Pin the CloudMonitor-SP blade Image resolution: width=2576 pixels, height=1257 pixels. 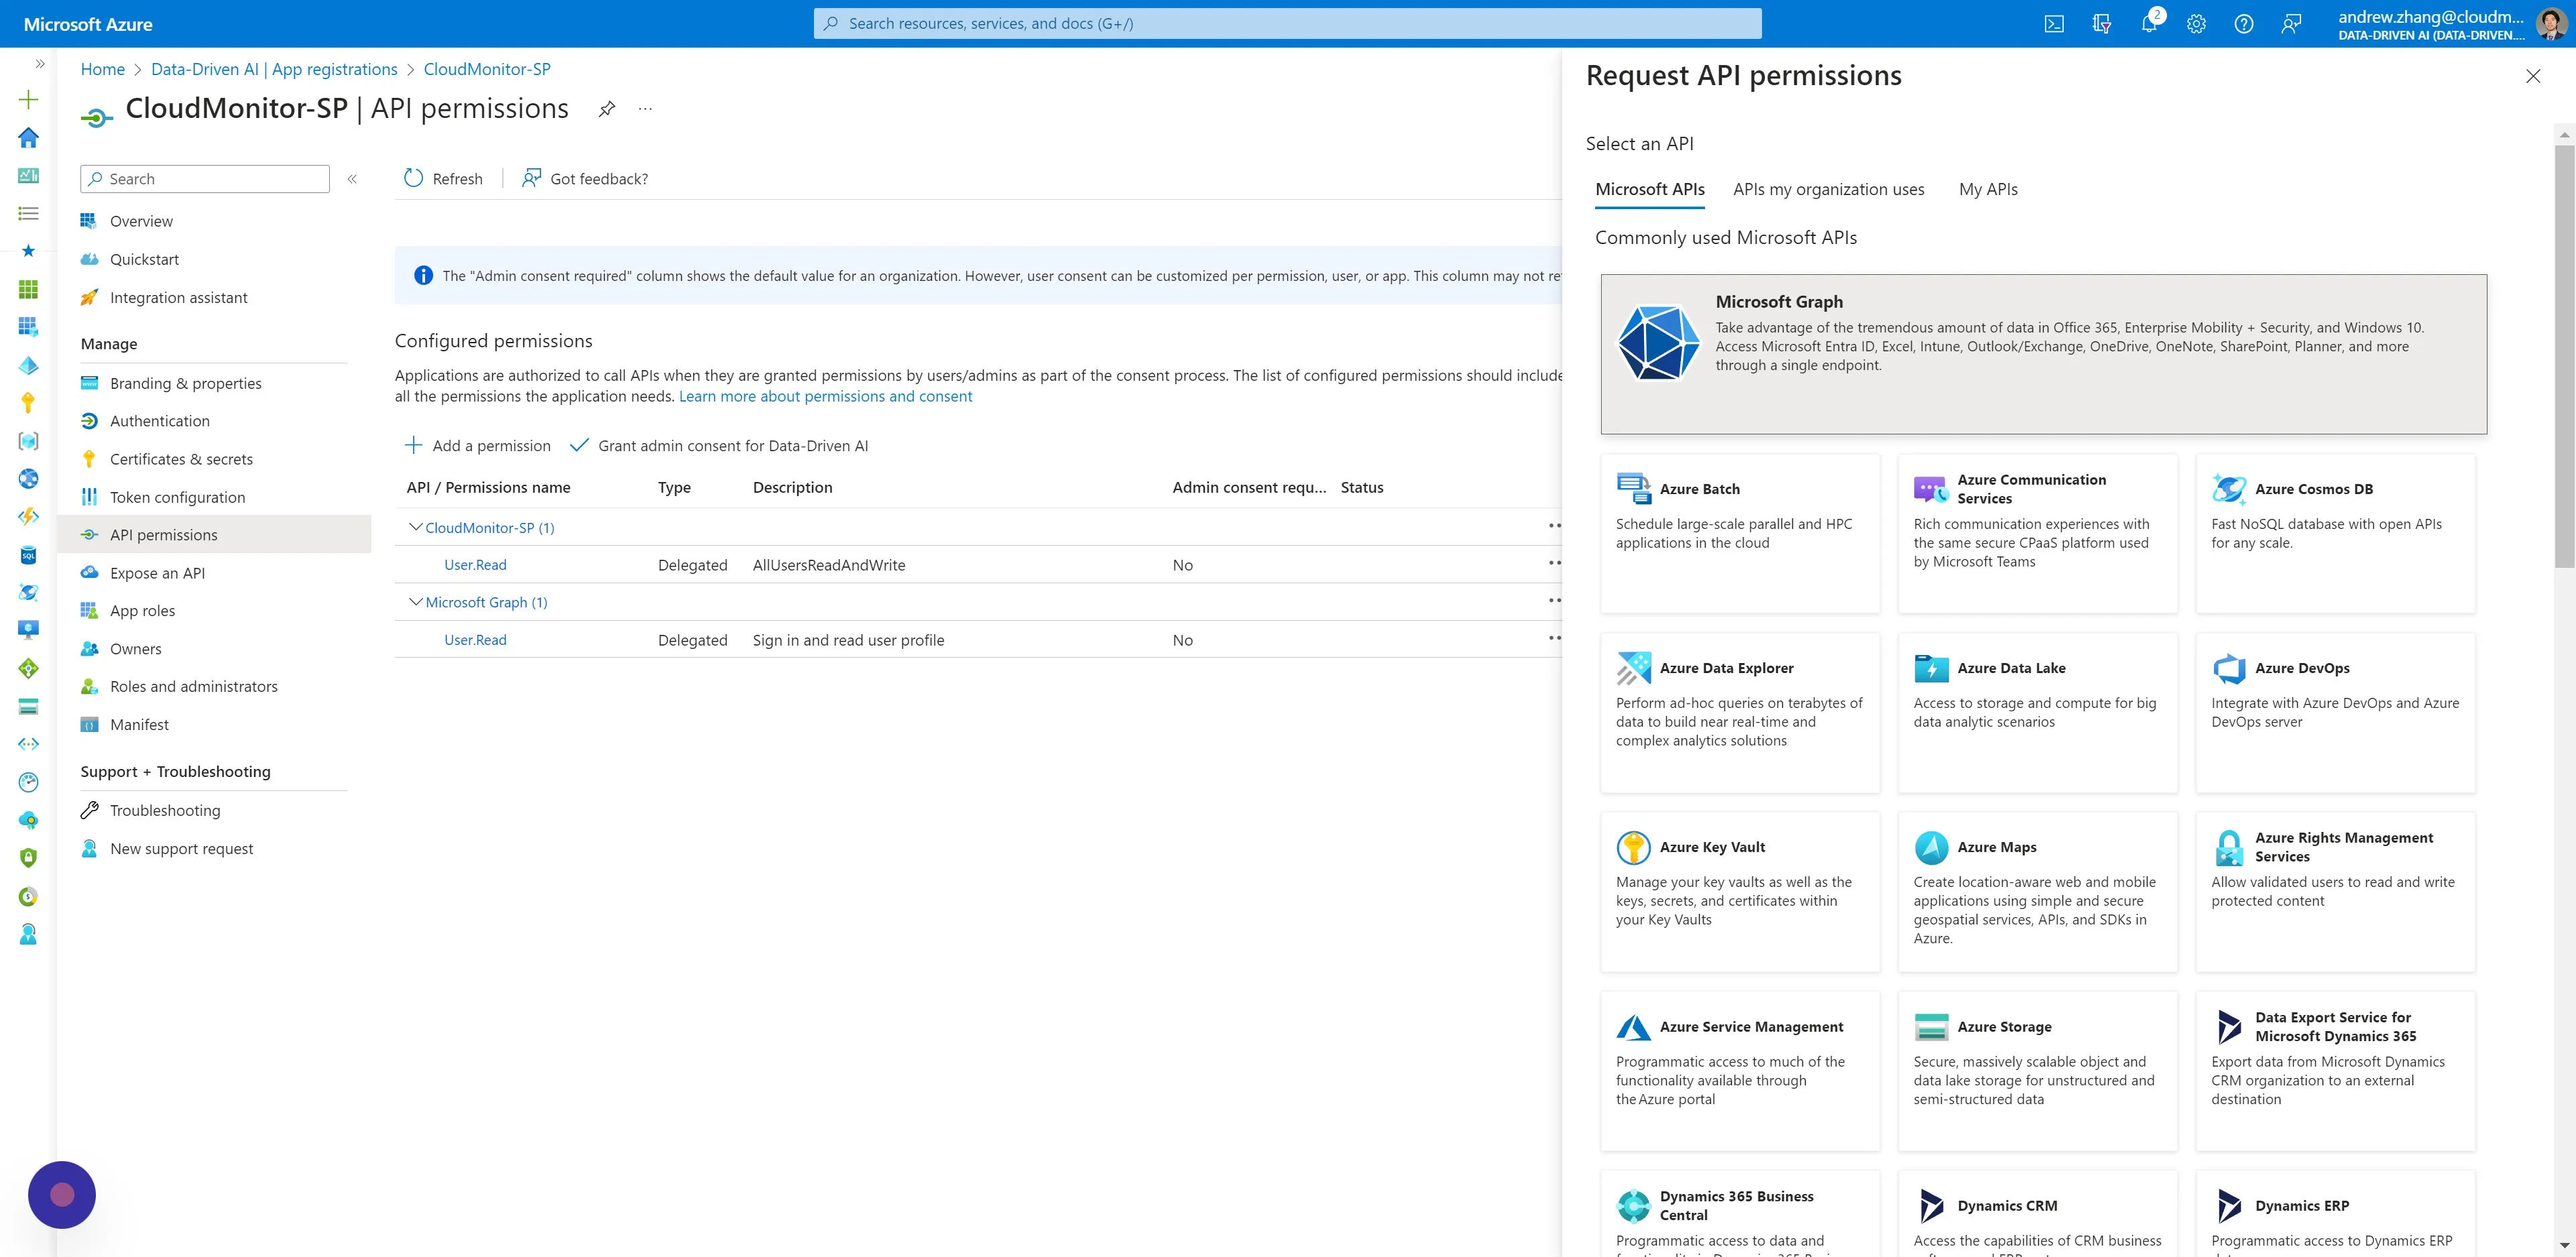606,109
